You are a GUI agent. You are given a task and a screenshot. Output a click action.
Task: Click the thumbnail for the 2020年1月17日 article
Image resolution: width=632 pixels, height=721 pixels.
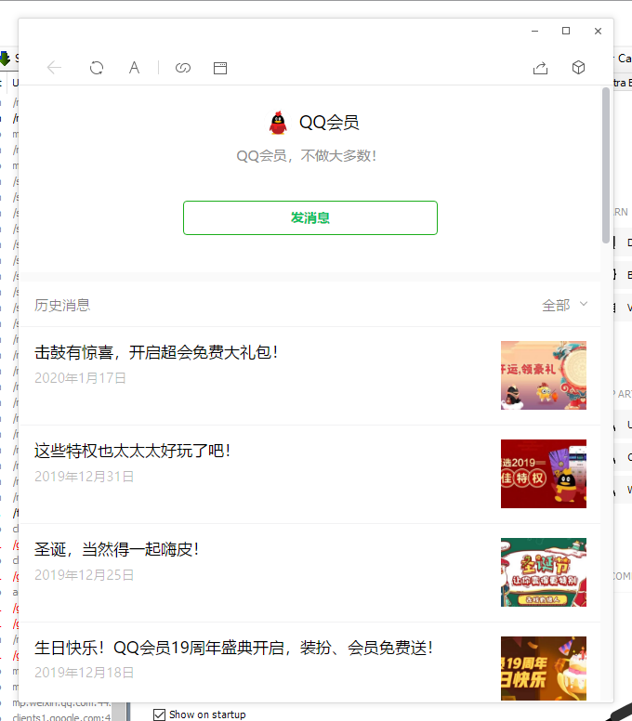544,375
